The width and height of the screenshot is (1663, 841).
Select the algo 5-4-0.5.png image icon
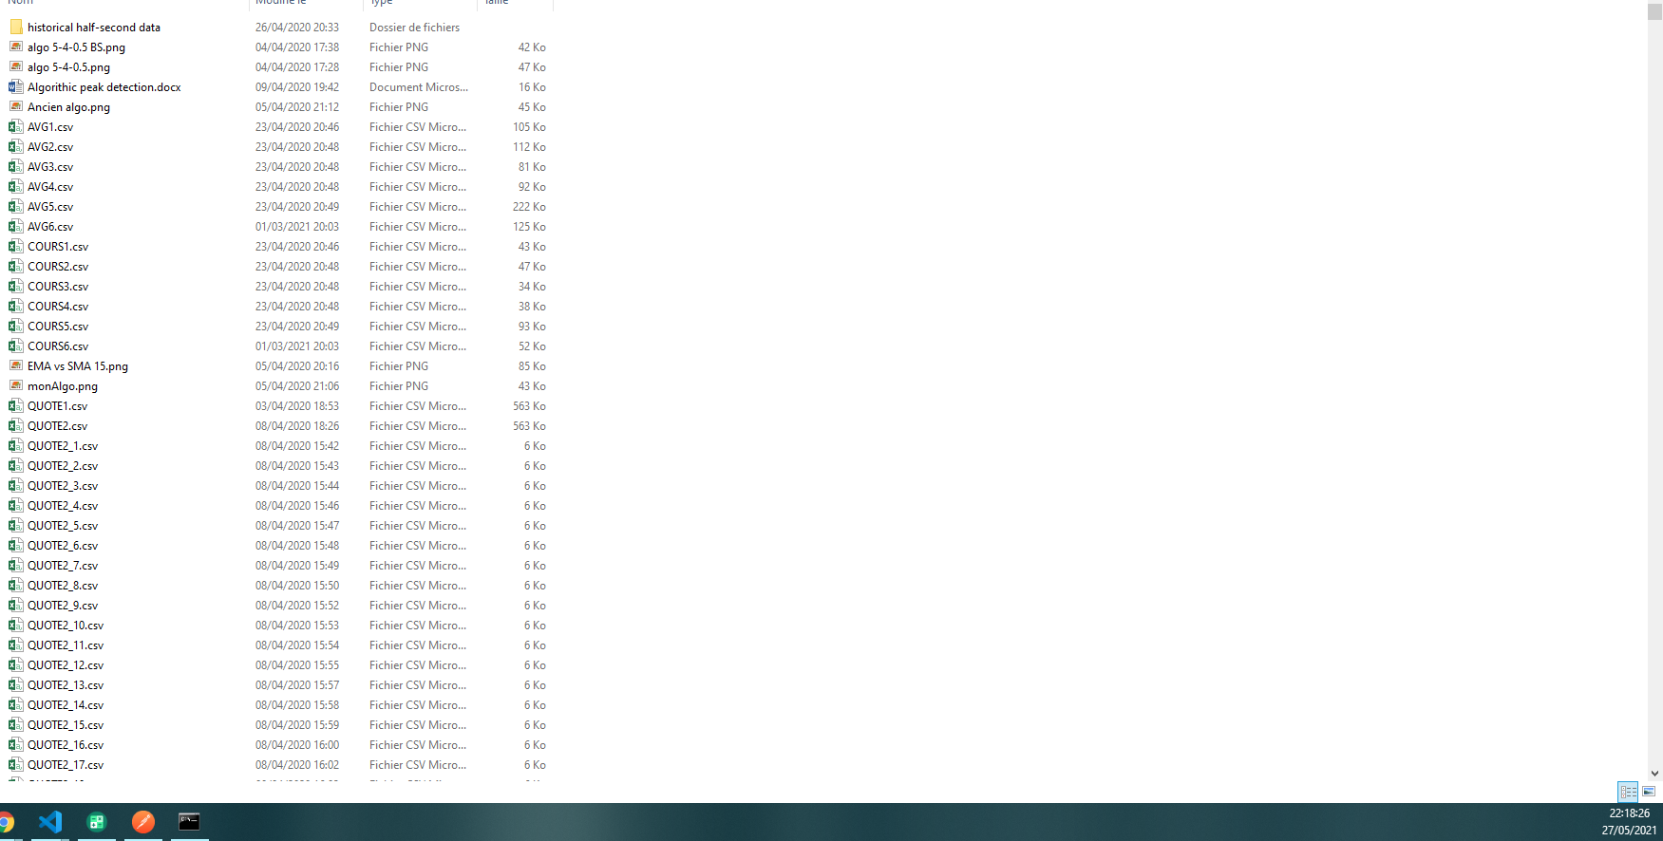click(16, 67)
